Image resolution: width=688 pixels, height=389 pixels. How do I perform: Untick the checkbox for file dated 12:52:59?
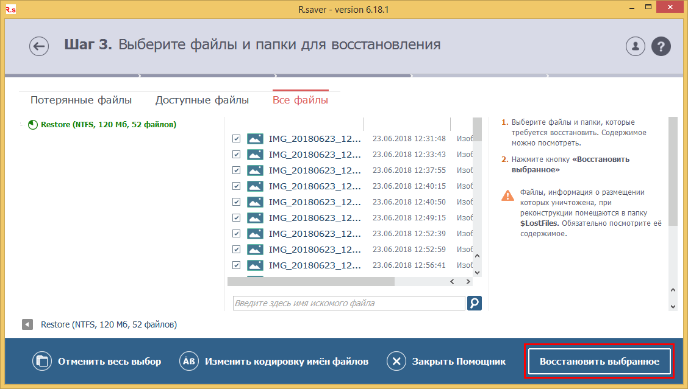point(237,249)
